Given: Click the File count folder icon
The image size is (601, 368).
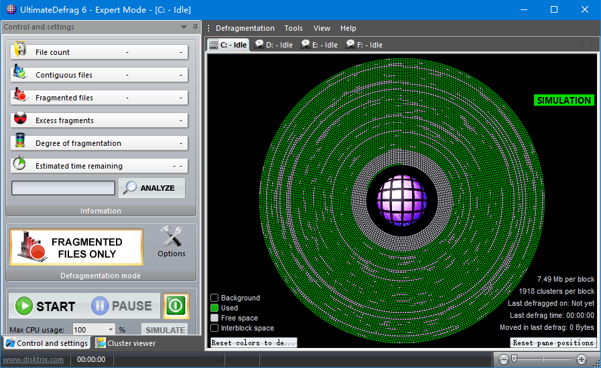Looking at the screenshot, I should tap(20, 51).
